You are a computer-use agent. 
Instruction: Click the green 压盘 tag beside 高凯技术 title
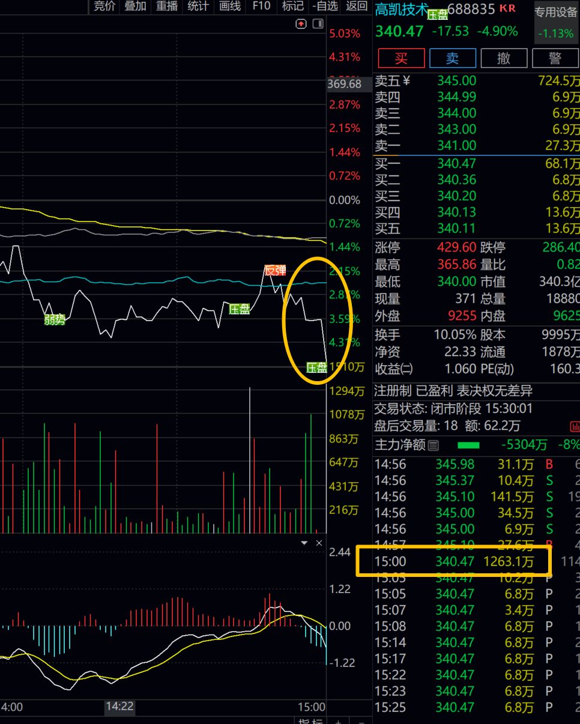(438, 14)
